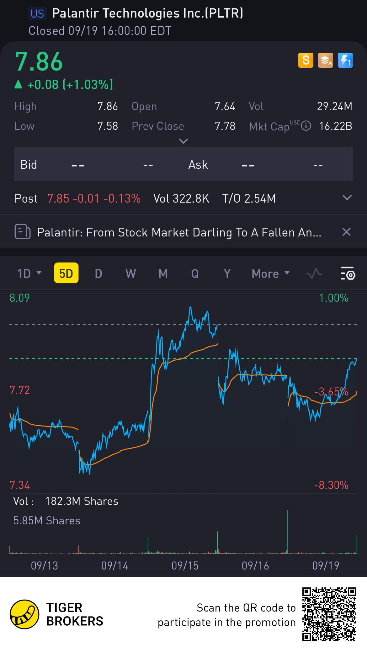Tap the stacked layers badge icon
This screenshot has width=367, height=652.
(325, 60)
